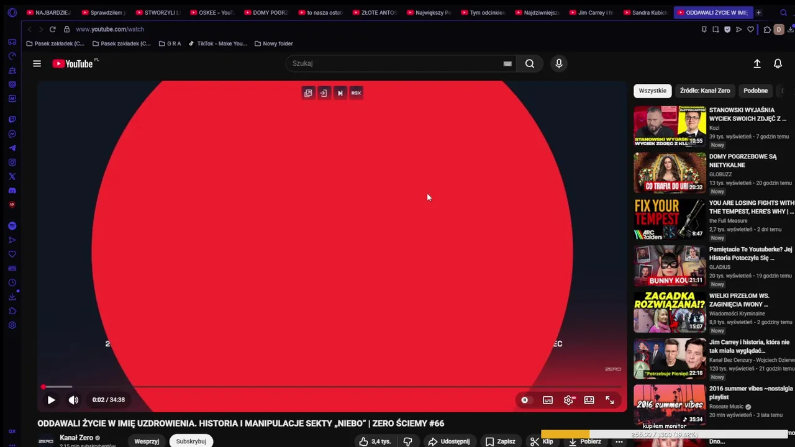Switch to the OSKEE - YouTube tab
795x447 pixels.
coord(212,12)
